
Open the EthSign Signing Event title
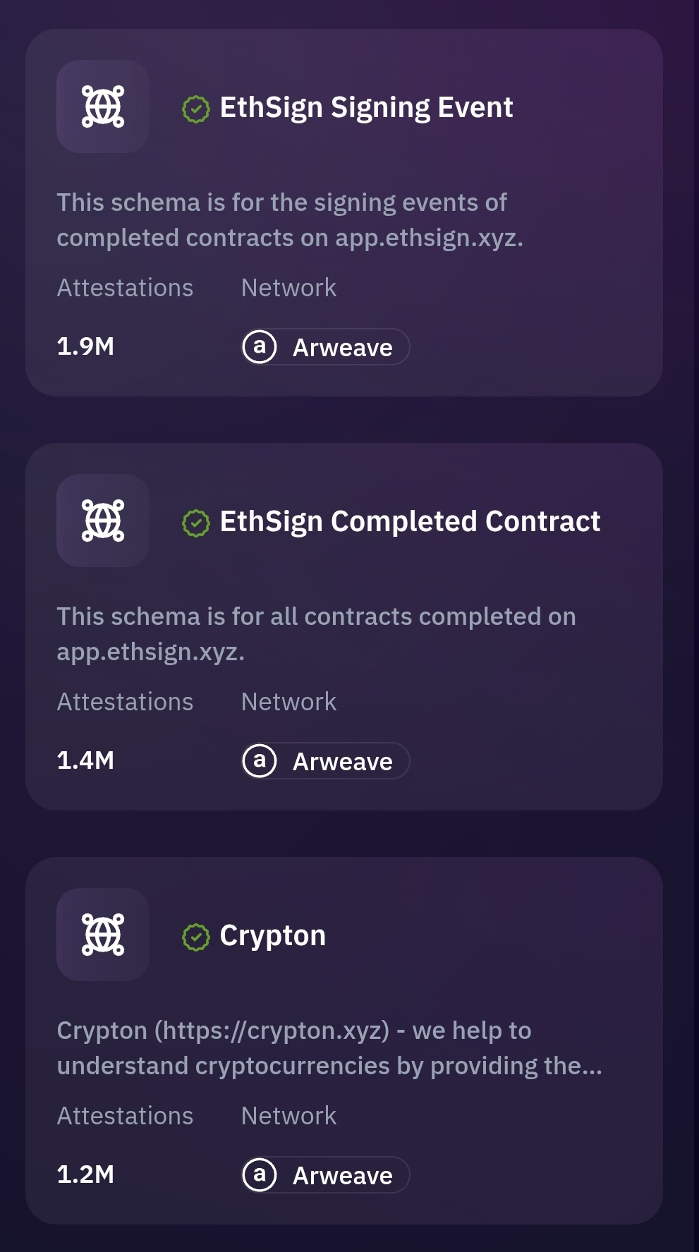pyautogui.click(x=366, y=108)
